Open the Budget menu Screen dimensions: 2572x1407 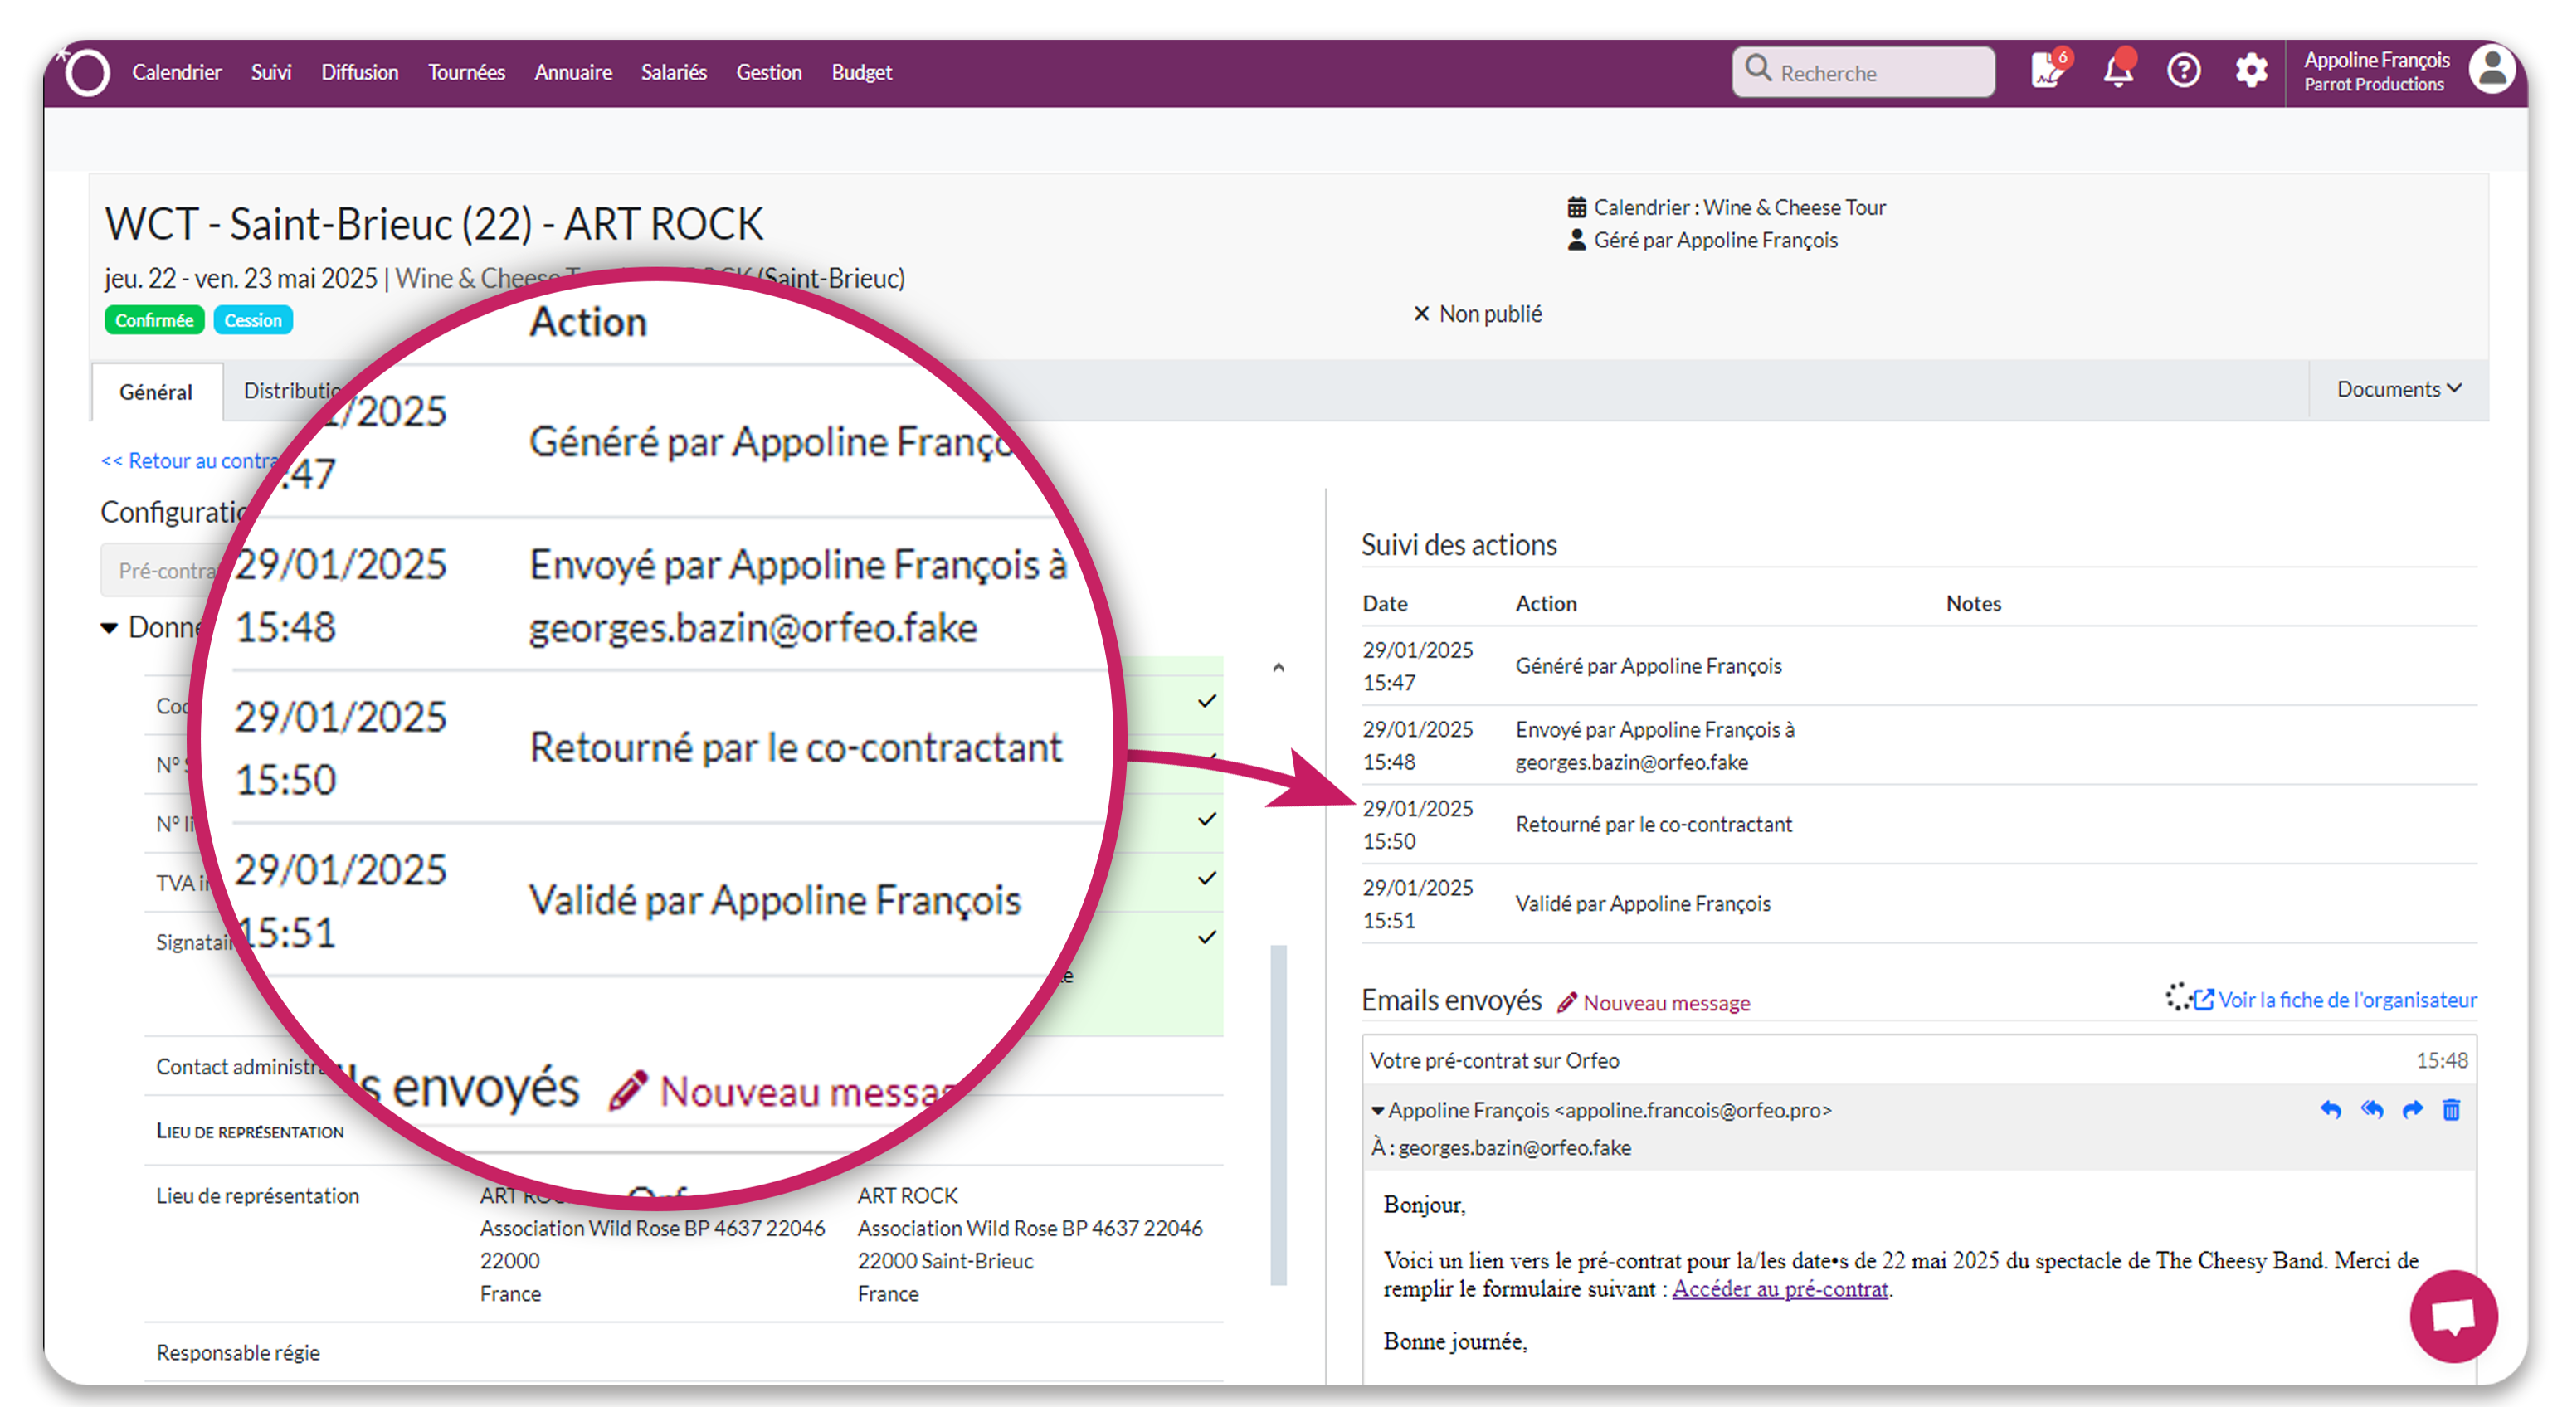pos(862,72)
